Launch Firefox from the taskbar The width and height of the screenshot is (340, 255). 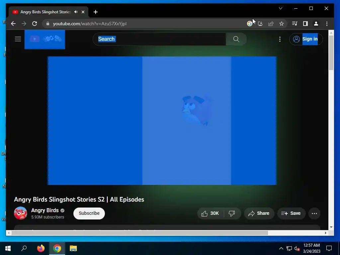pyautogui.click(x=41, y=248)
